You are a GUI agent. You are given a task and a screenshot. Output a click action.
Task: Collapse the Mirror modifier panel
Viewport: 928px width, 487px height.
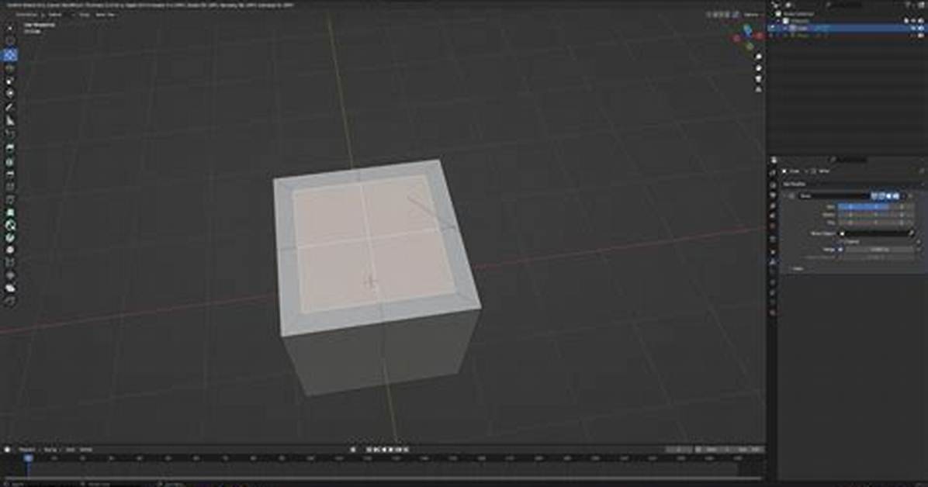tap(785, 196)
